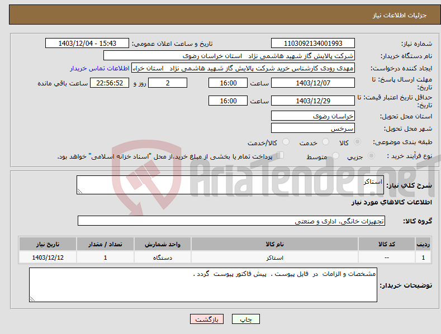Click the remaining days field showing 2
The height and width of the screenshot is (334, 441).
(x=168, y=83)
